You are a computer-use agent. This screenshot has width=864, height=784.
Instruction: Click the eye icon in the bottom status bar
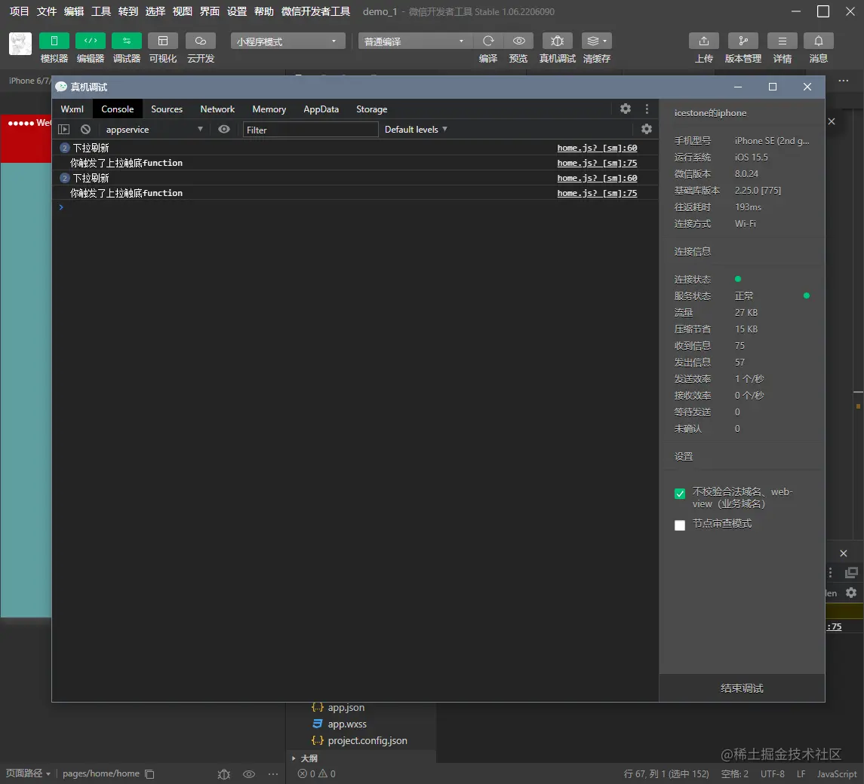(249, 774)
